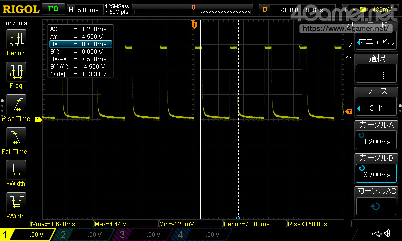Image resolution: width=402 pixels, height=241 pixels.
Task: Toggle the speaker sound icon
Action: click(x=389, y=234)
